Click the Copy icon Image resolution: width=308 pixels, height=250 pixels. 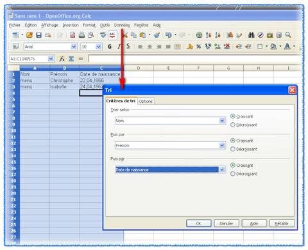(x=133, y=35)
